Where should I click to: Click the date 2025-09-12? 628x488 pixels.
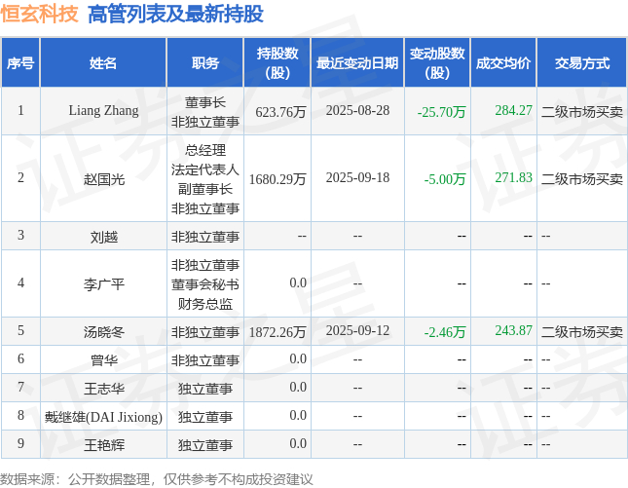click(x=357, y=330)
